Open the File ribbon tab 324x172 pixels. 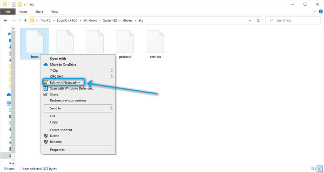[x=8, y=12]
